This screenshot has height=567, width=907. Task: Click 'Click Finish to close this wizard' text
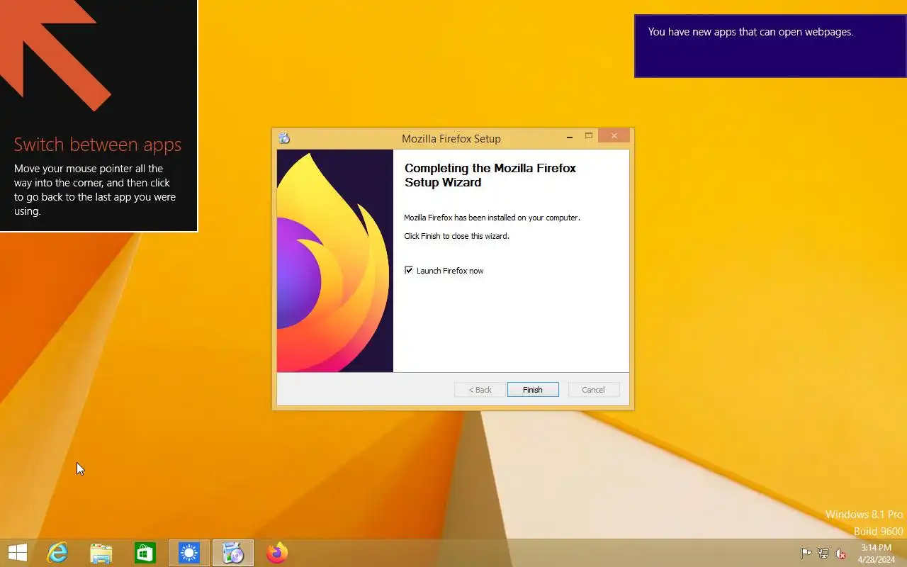pos(456,236)
